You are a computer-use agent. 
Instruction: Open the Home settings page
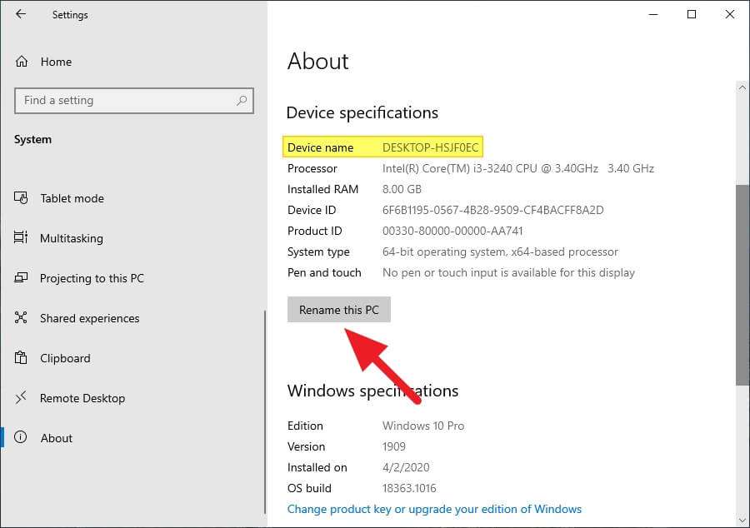56,62
